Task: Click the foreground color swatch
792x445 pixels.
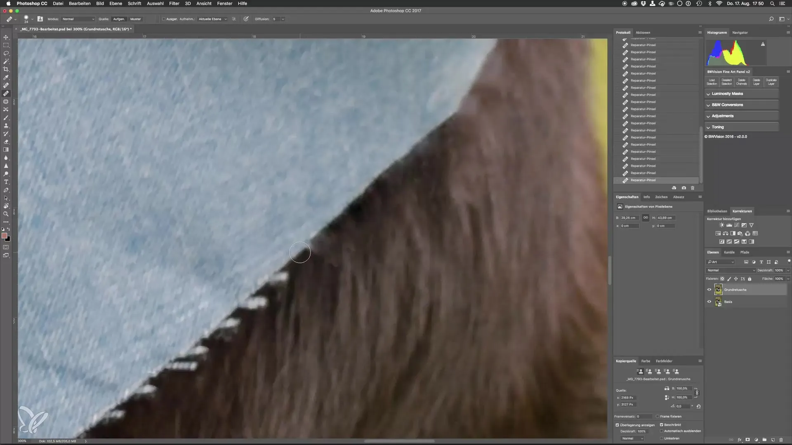Action: [x=4, y=236]
